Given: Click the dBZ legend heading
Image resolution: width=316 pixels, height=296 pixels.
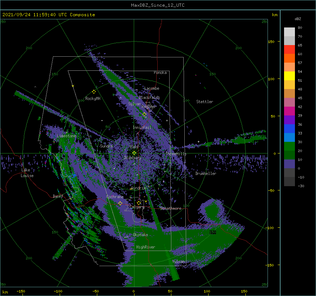Looking at the screenshot, I should pyautogui.click(x=298, y=19).
